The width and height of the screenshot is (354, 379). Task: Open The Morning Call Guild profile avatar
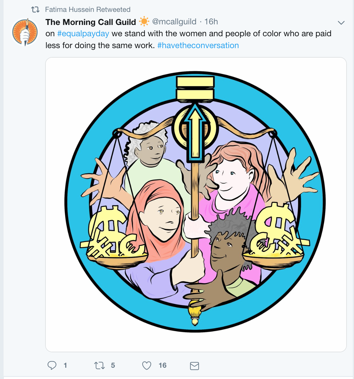(x=25, y=32)
